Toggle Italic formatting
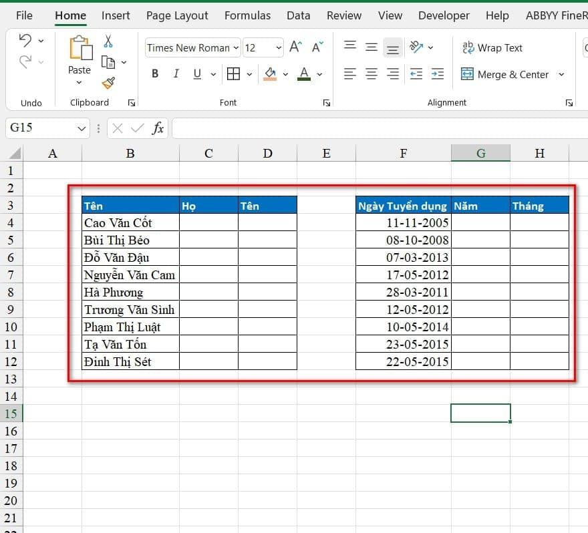The width and height of the screenshot is (588, 533). [176, 74]
